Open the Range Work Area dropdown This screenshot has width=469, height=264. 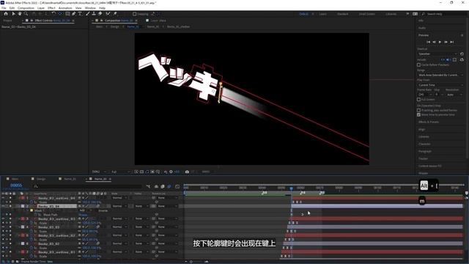click(440, 75)
